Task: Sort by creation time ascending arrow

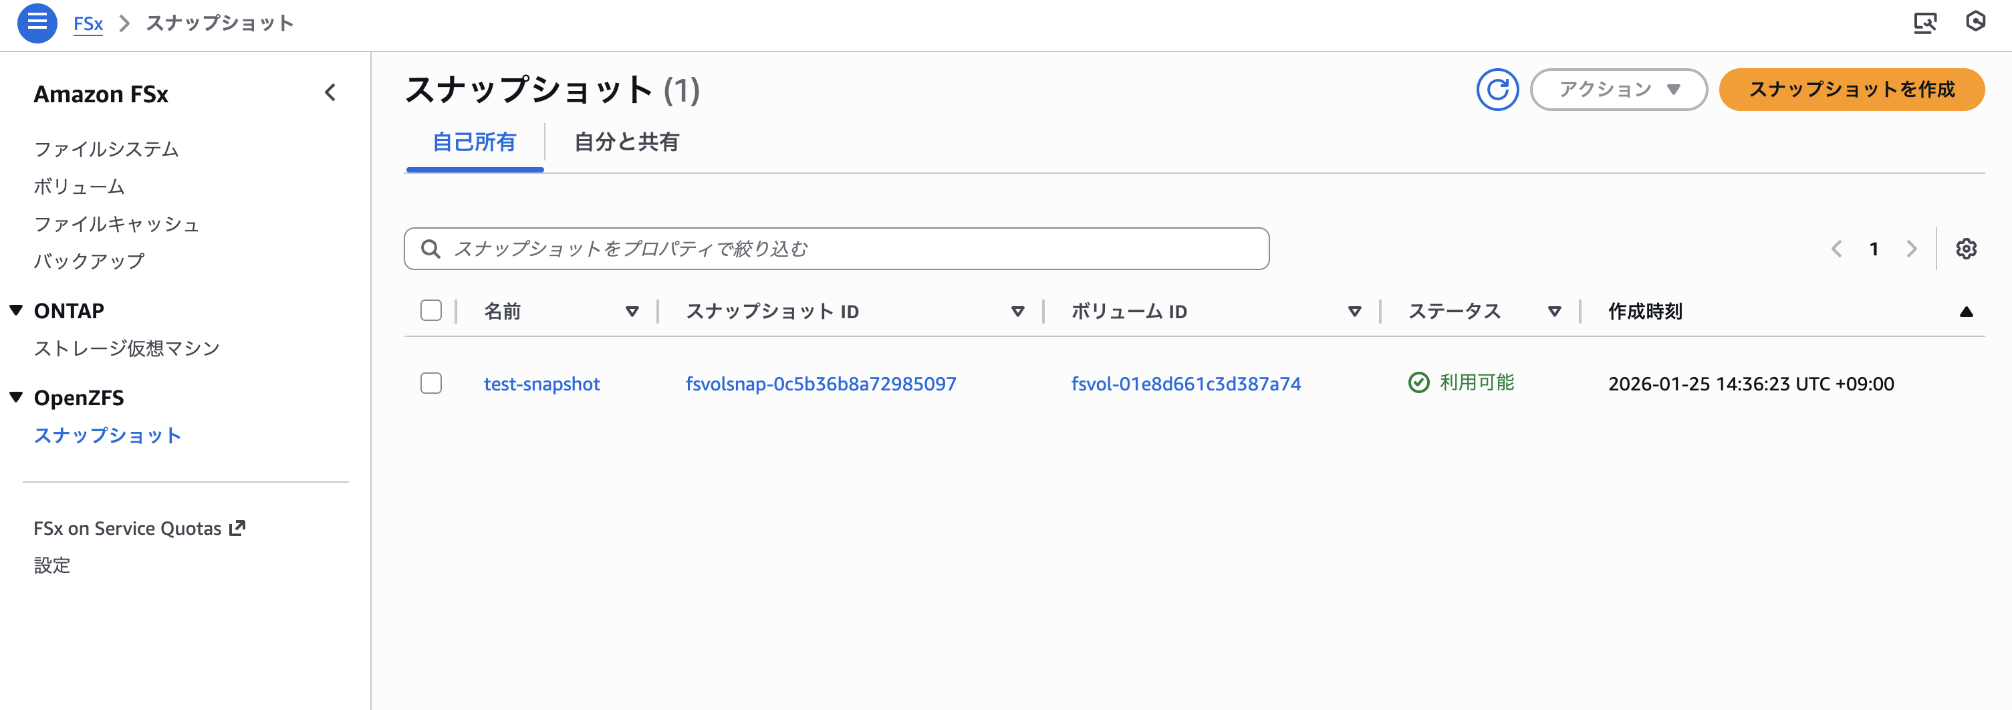Action: tap(1965, 312)
